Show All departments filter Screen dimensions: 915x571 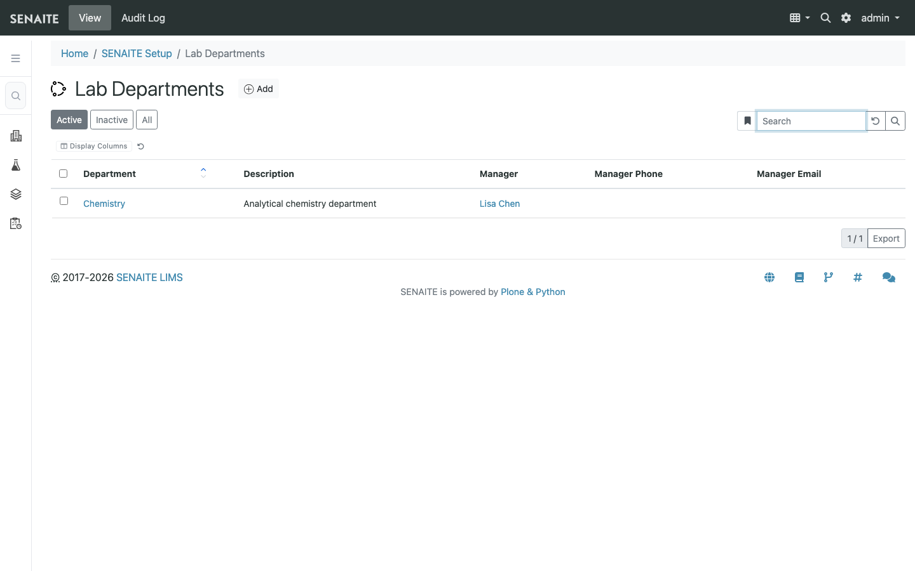click(x=147, y=120)
